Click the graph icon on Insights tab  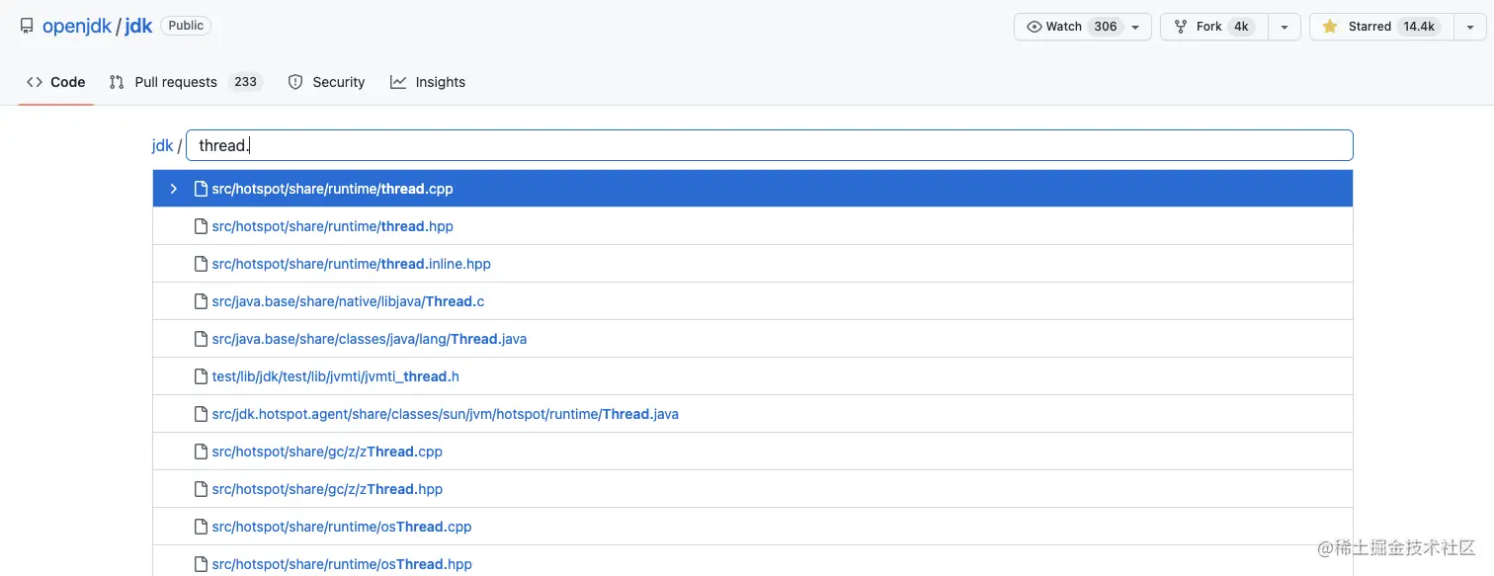coord(398,82)
